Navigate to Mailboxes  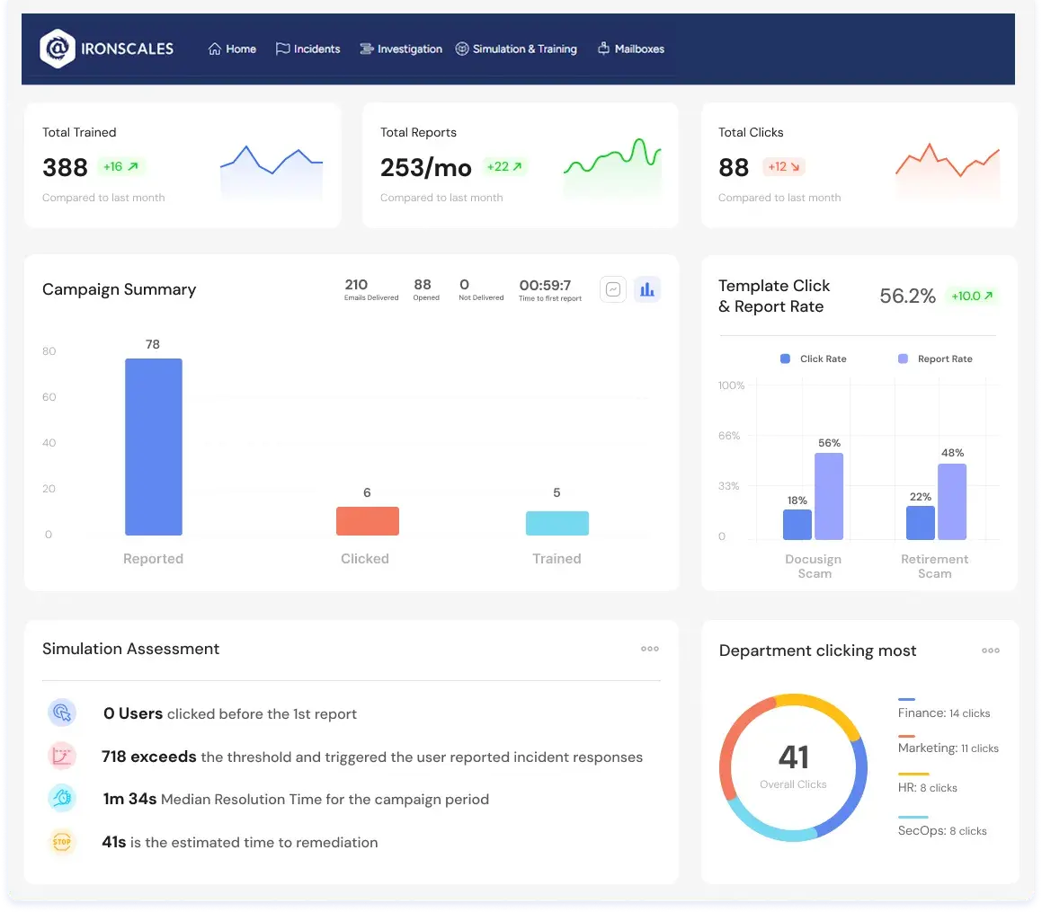pyautogui.click(x=631, y=49)
